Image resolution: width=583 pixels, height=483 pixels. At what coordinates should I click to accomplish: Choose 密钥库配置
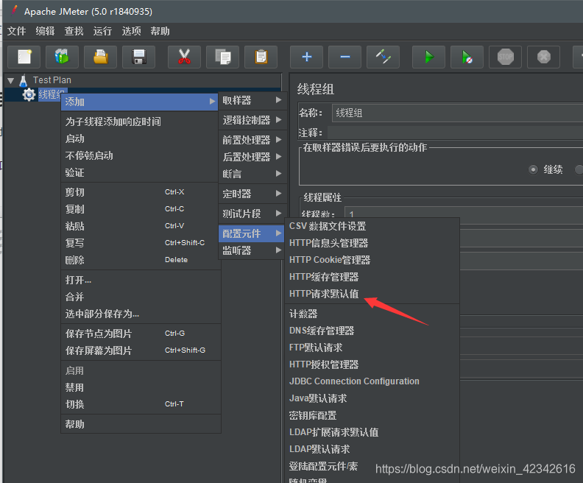click(372, 415)
